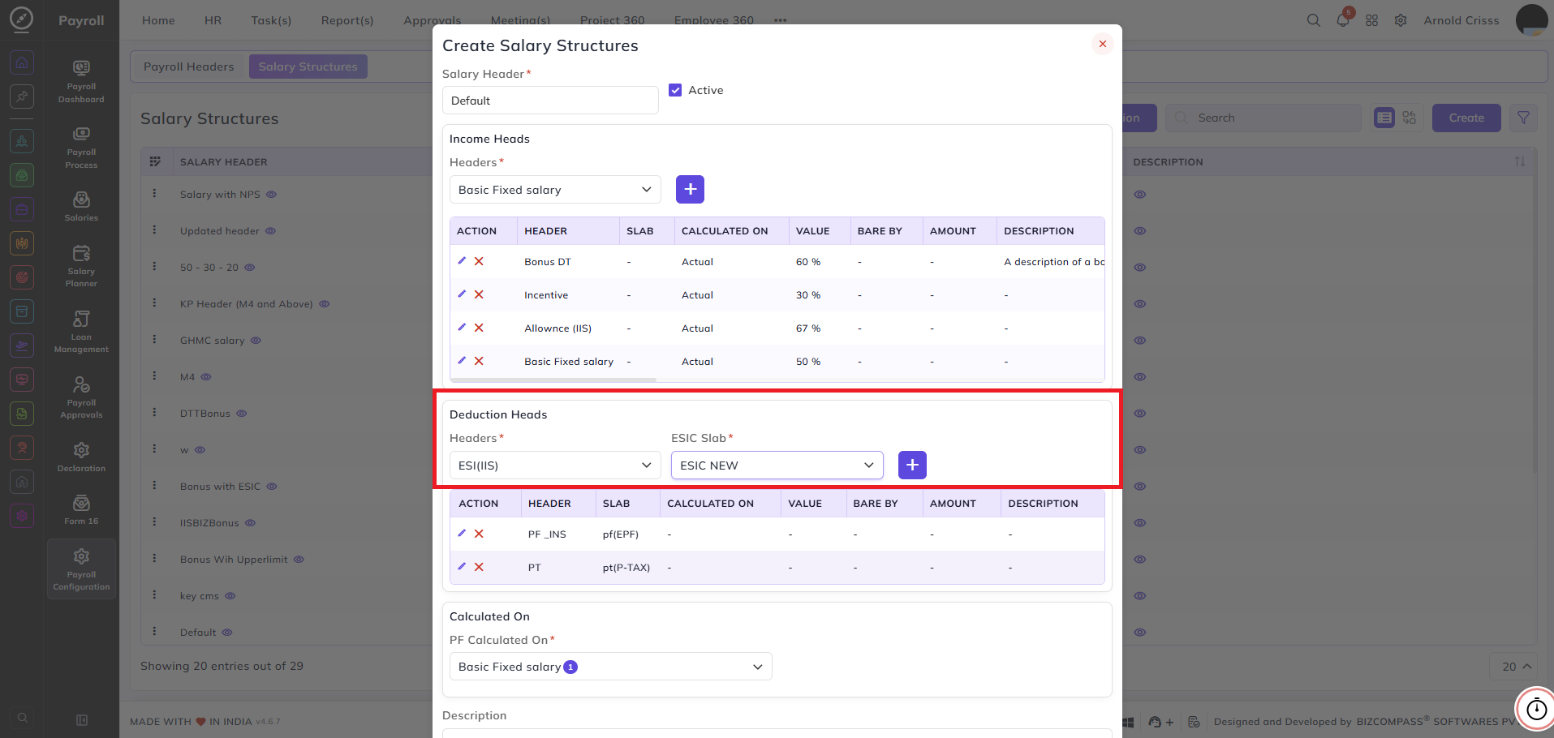Add selected income header with plus button

[x=690, y=189]
